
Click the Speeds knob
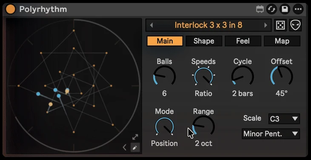coord(203,76)
